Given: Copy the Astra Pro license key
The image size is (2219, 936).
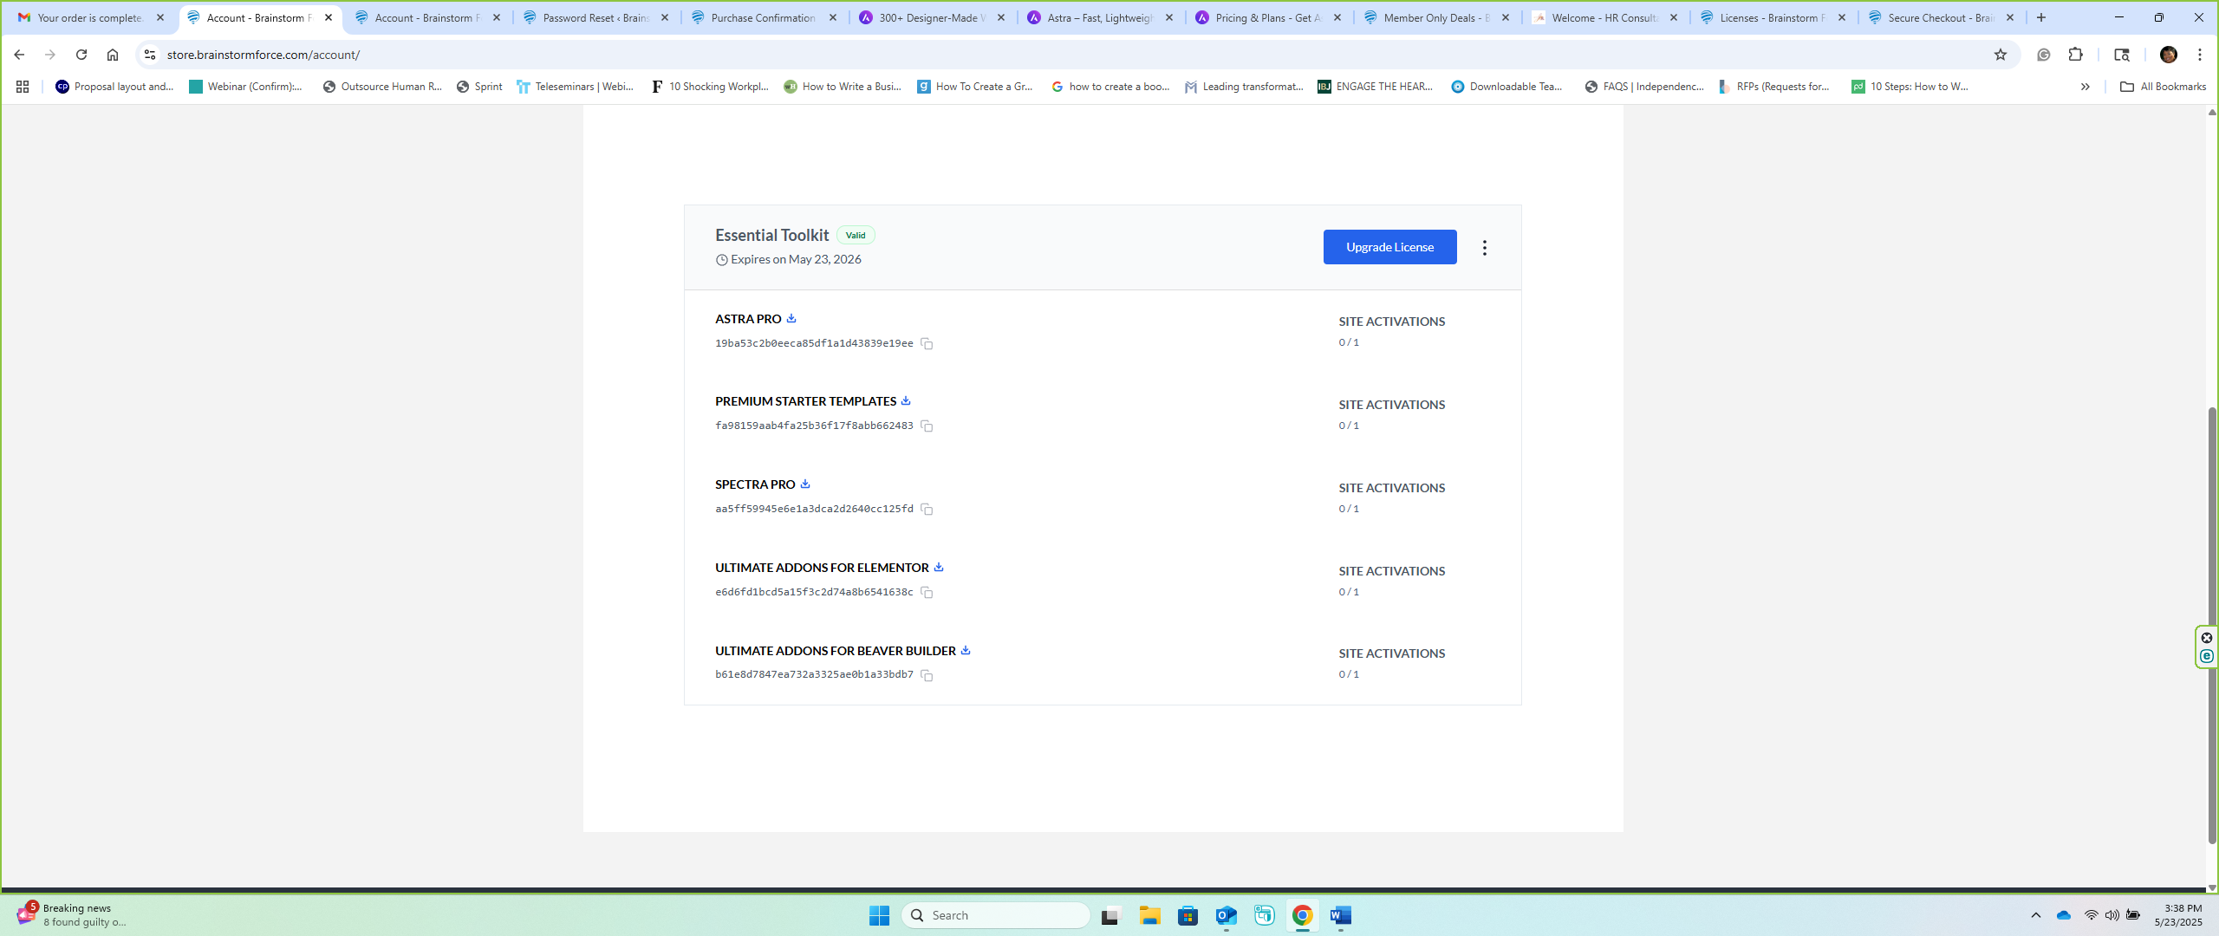Looking at the screenshot, I should click(927, 344).
